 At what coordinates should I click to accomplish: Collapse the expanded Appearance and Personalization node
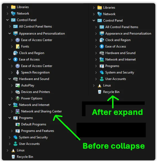pyautogui.click(x=10, y=33)
